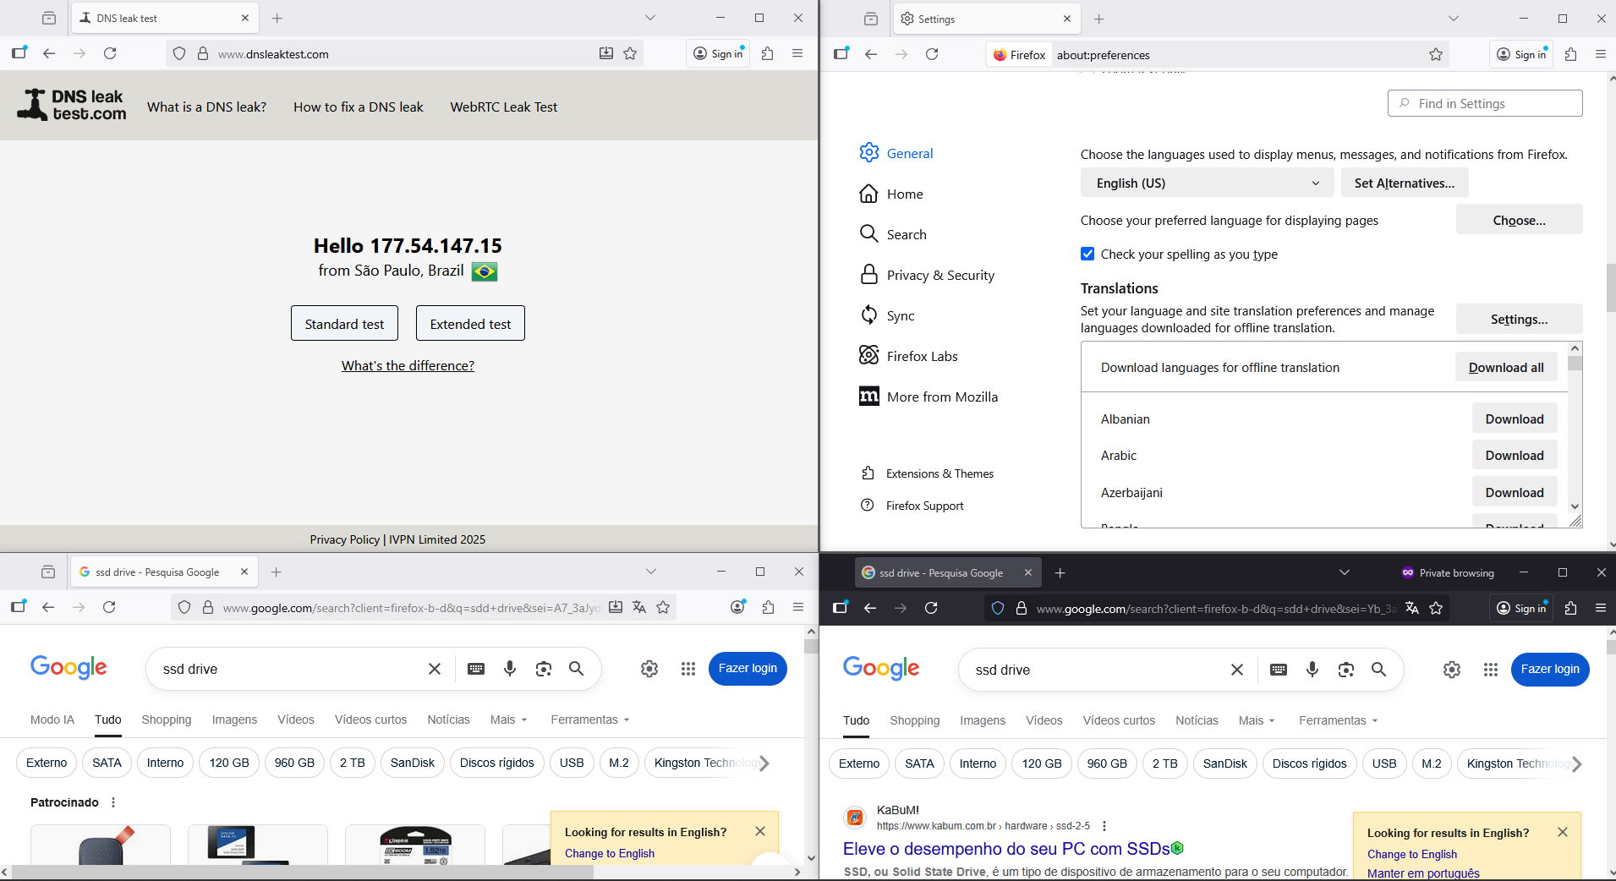Open Google settings gear in the non-private window
This screenshot has width=1616, height=881.
tap(649, 669)
